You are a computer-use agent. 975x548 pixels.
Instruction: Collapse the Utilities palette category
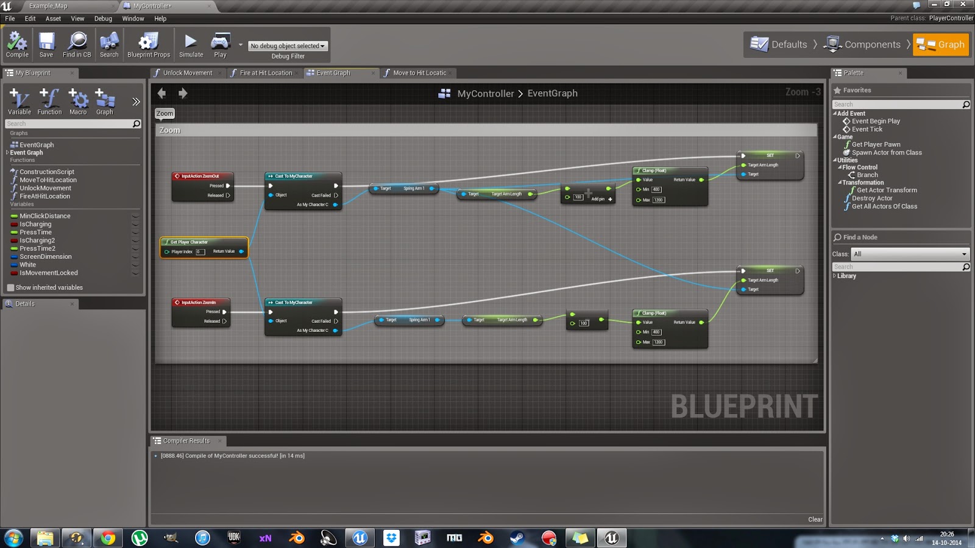tap(835, 160)
